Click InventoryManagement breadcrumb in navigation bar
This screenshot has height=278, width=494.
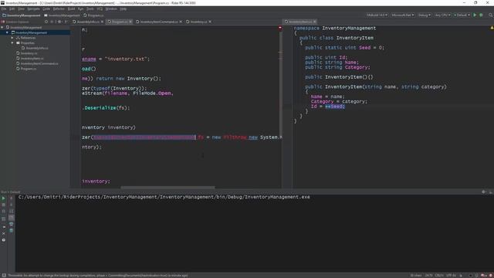tap(21, 15)
